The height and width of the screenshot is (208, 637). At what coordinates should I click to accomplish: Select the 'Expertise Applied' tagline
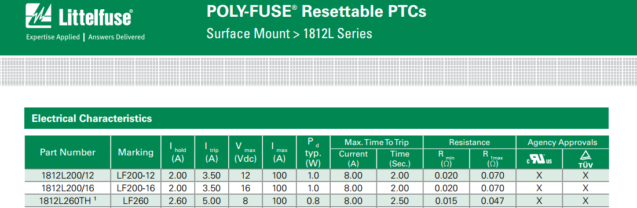(x=53, y=37)
